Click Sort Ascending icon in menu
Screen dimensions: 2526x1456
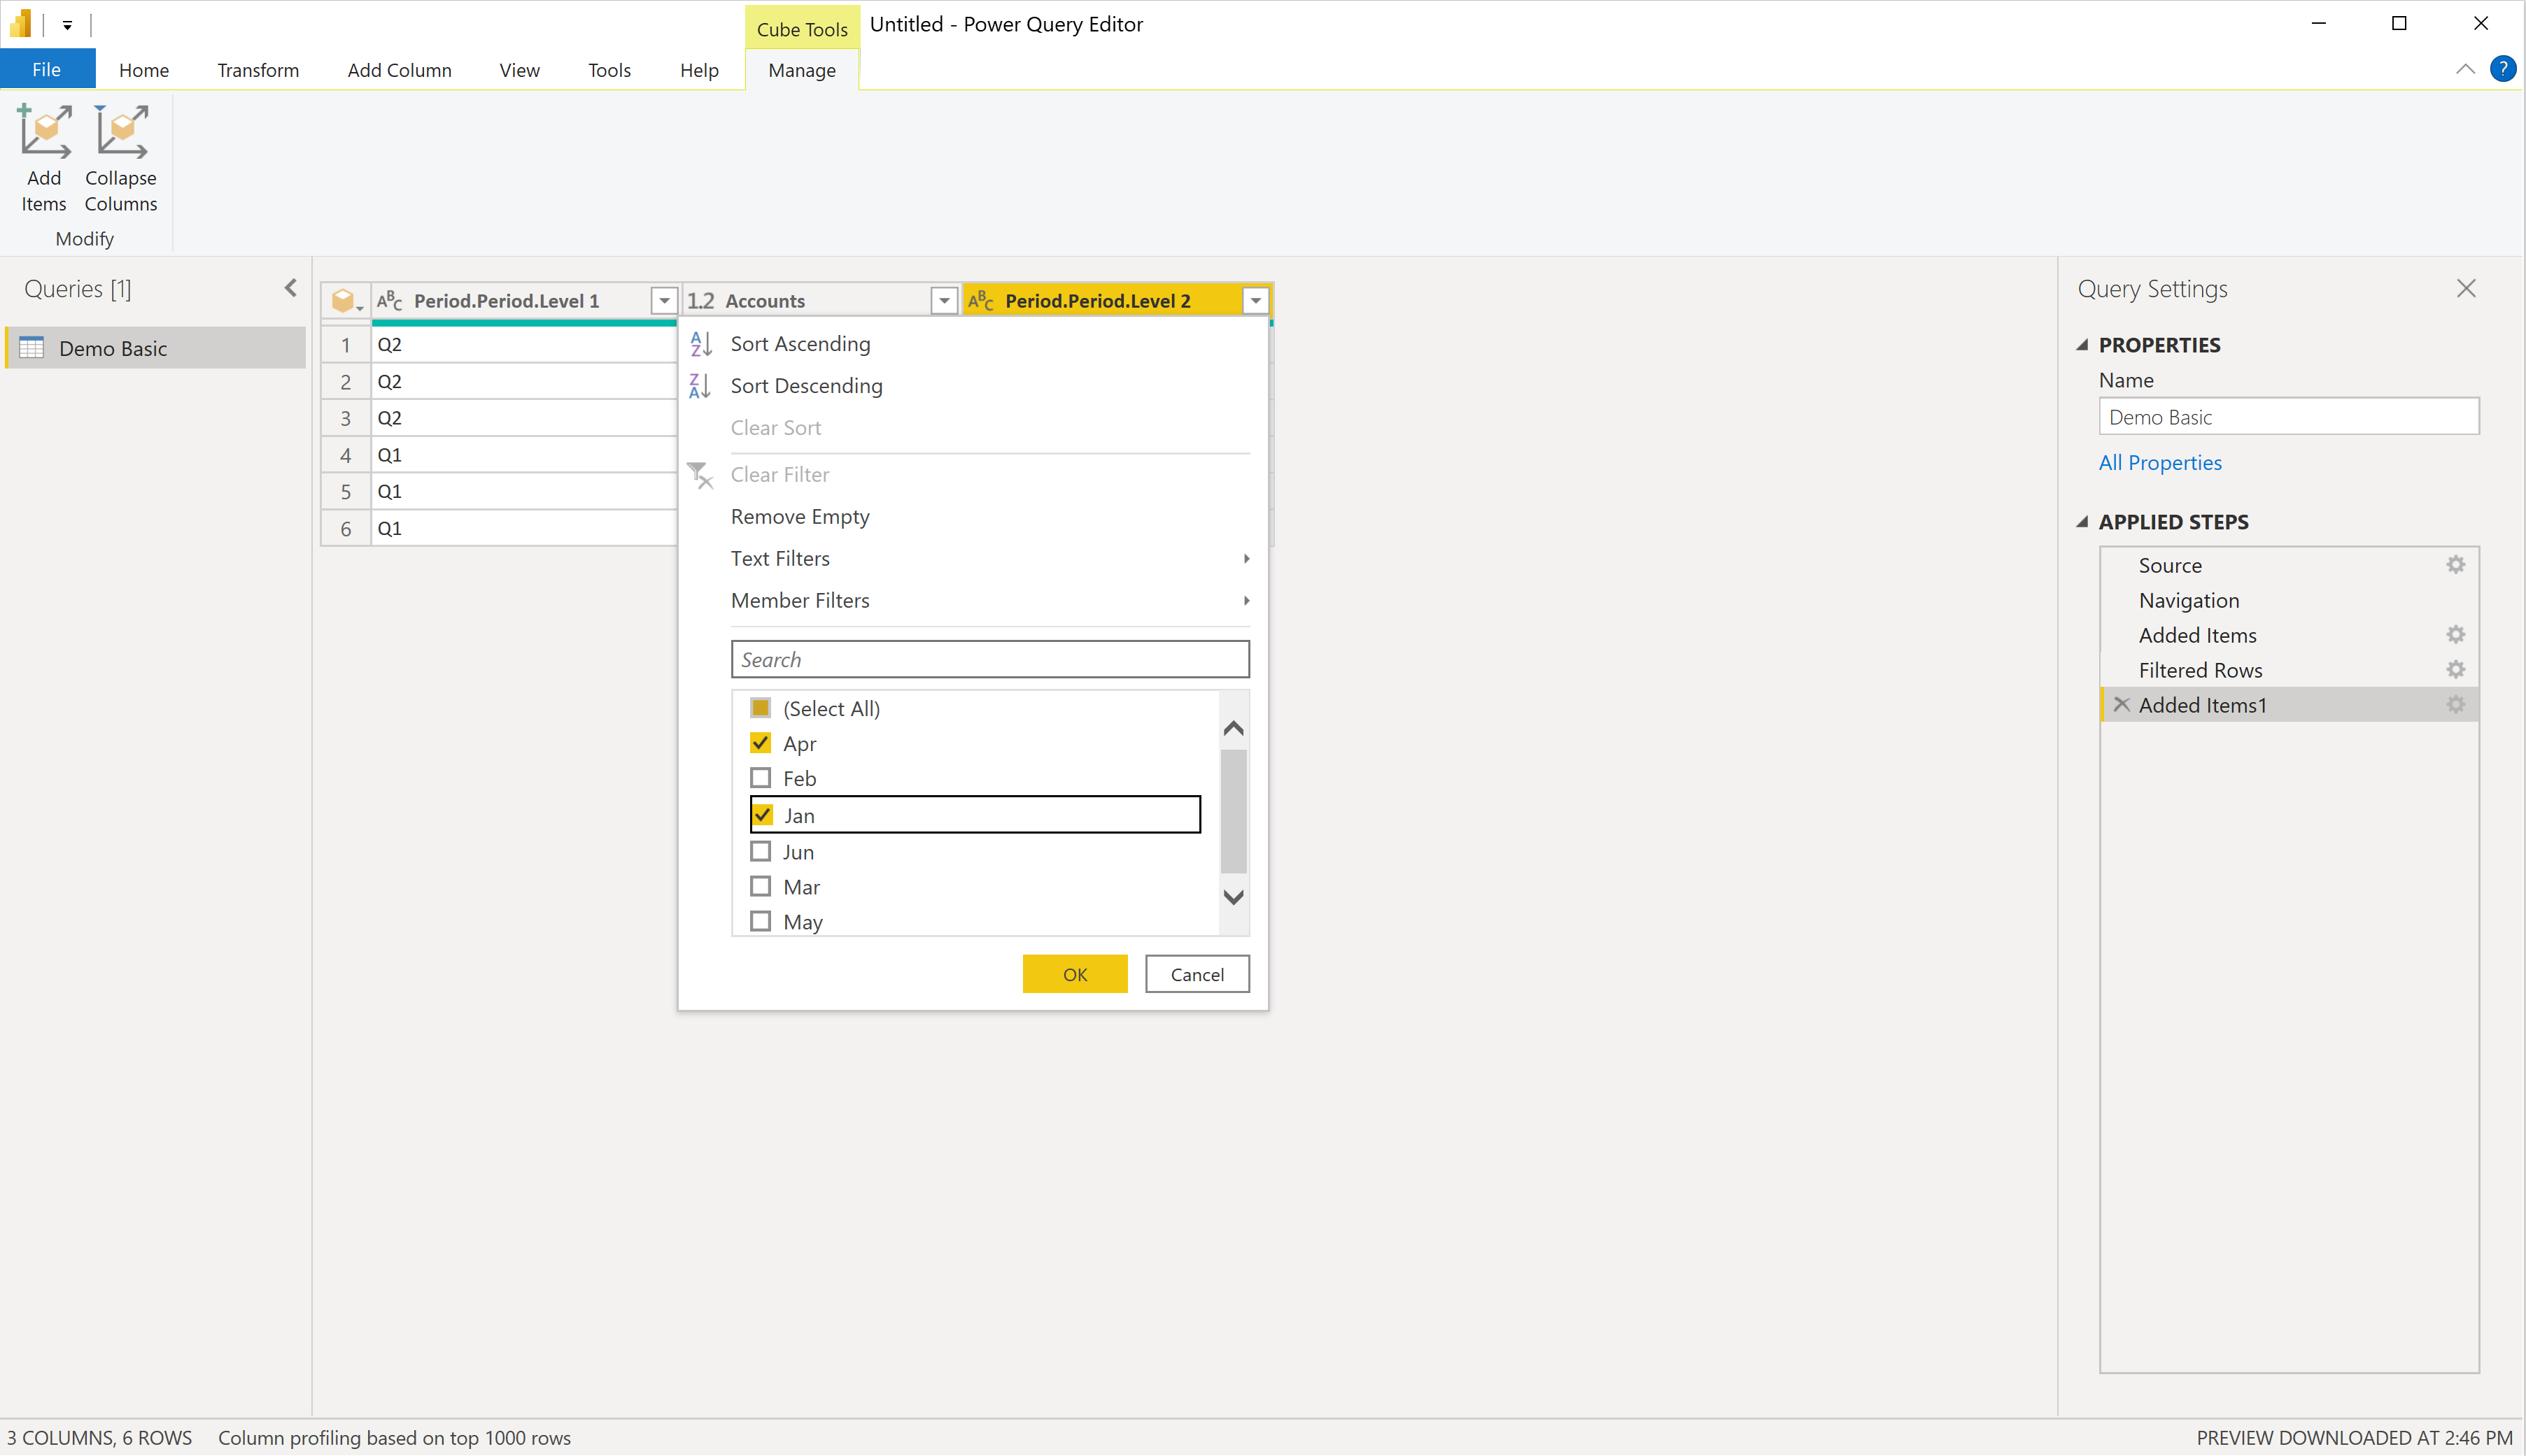[701, 344]
